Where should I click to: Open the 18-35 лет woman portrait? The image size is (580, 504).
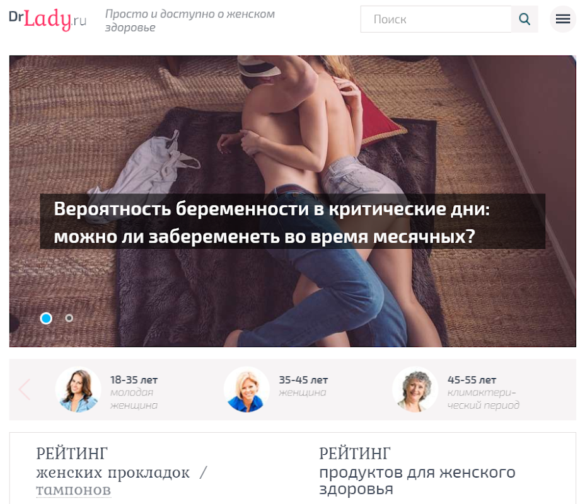pyautogui.click(x=78, y=389)
